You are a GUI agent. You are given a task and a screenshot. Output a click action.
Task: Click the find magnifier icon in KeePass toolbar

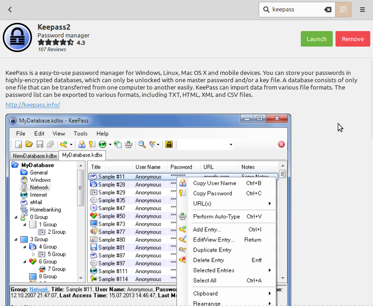142,144
